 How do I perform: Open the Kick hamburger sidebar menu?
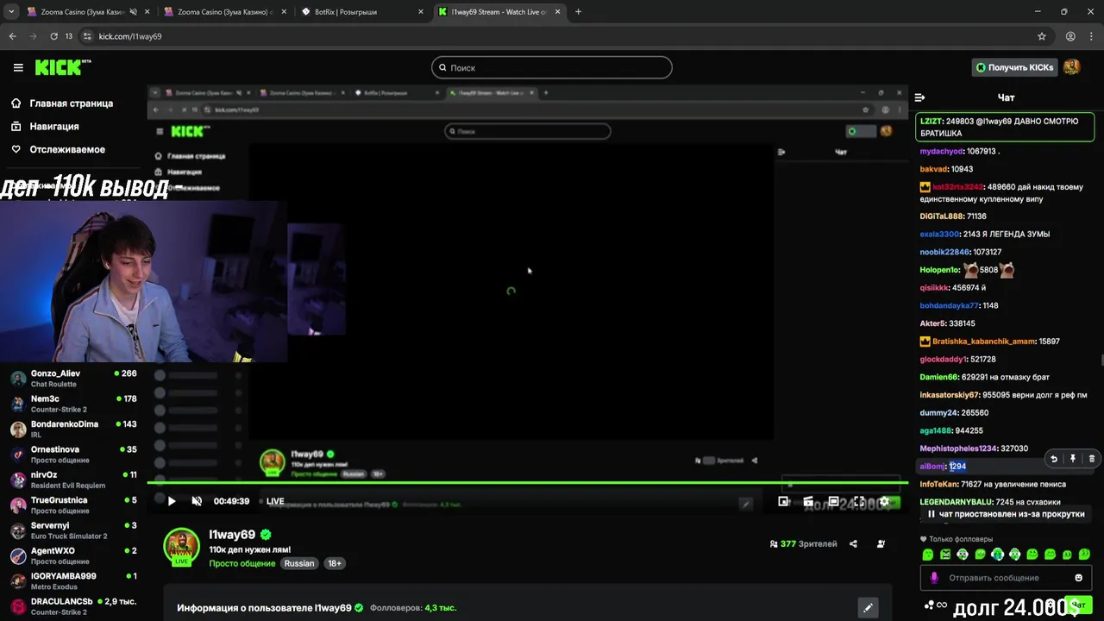pos(18,67)
